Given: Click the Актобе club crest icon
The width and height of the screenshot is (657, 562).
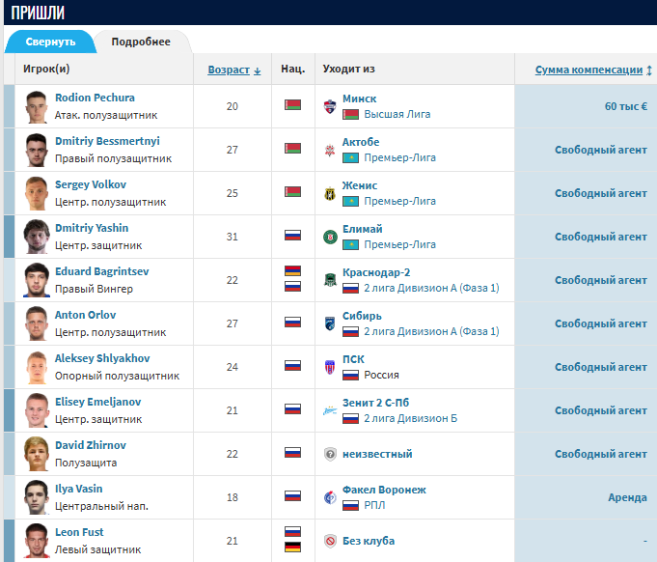Looking at the screenshot, I should 330,150.
